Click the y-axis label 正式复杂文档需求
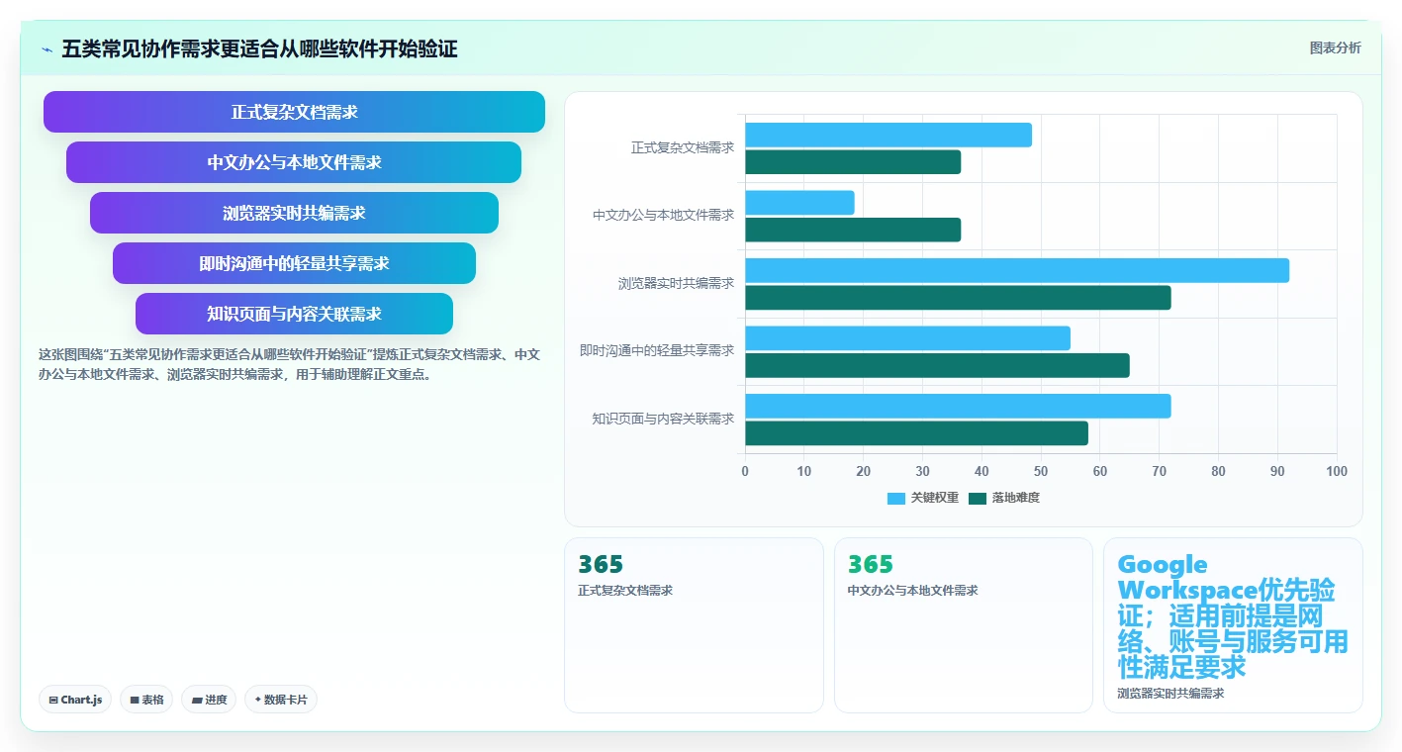 click(683, 147)
